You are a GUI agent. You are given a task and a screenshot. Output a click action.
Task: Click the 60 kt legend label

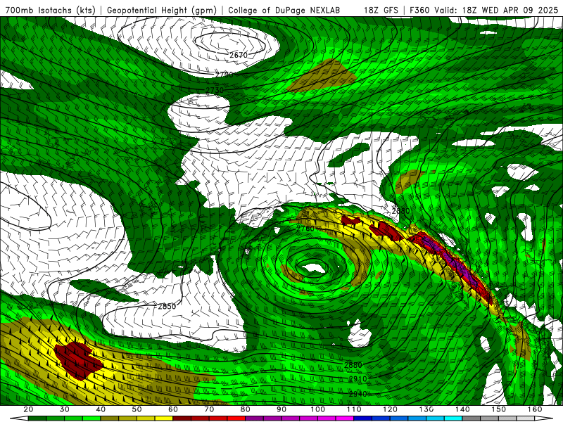[x=173, y=409]
